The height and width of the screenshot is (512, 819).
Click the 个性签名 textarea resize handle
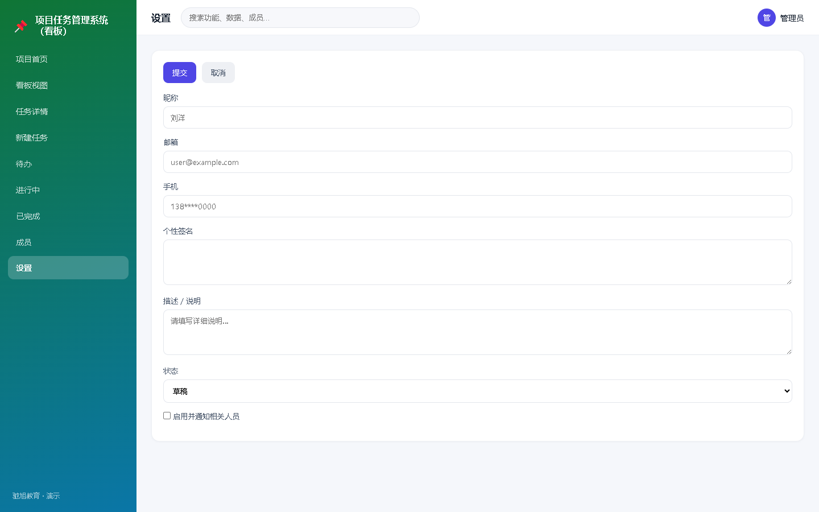[x=789, y=281]
